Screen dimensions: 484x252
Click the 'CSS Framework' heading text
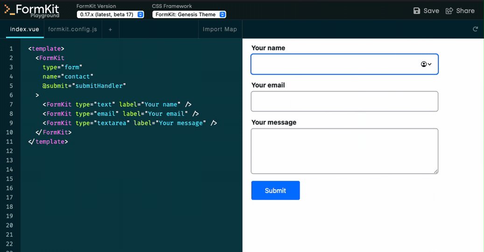tap(172, 6)
